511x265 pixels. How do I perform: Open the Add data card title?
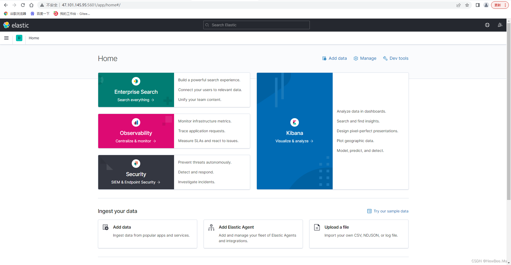coord(122,227)
